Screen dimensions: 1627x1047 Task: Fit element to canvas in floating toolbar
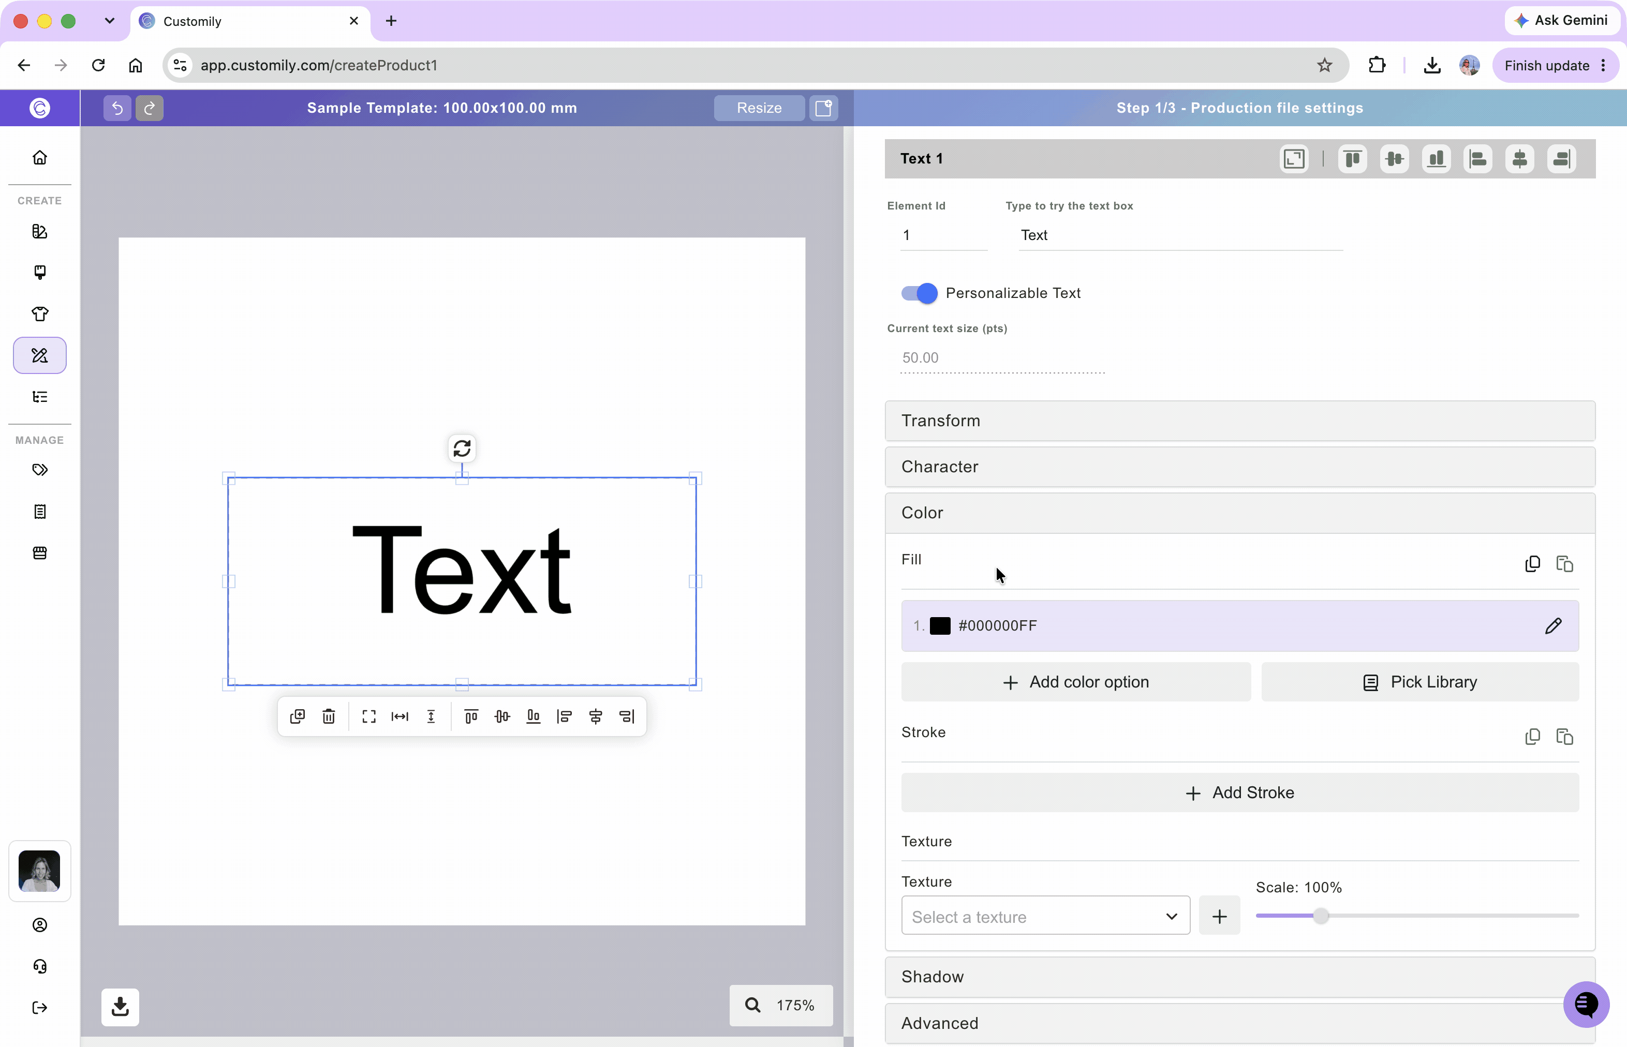point(368,716)
